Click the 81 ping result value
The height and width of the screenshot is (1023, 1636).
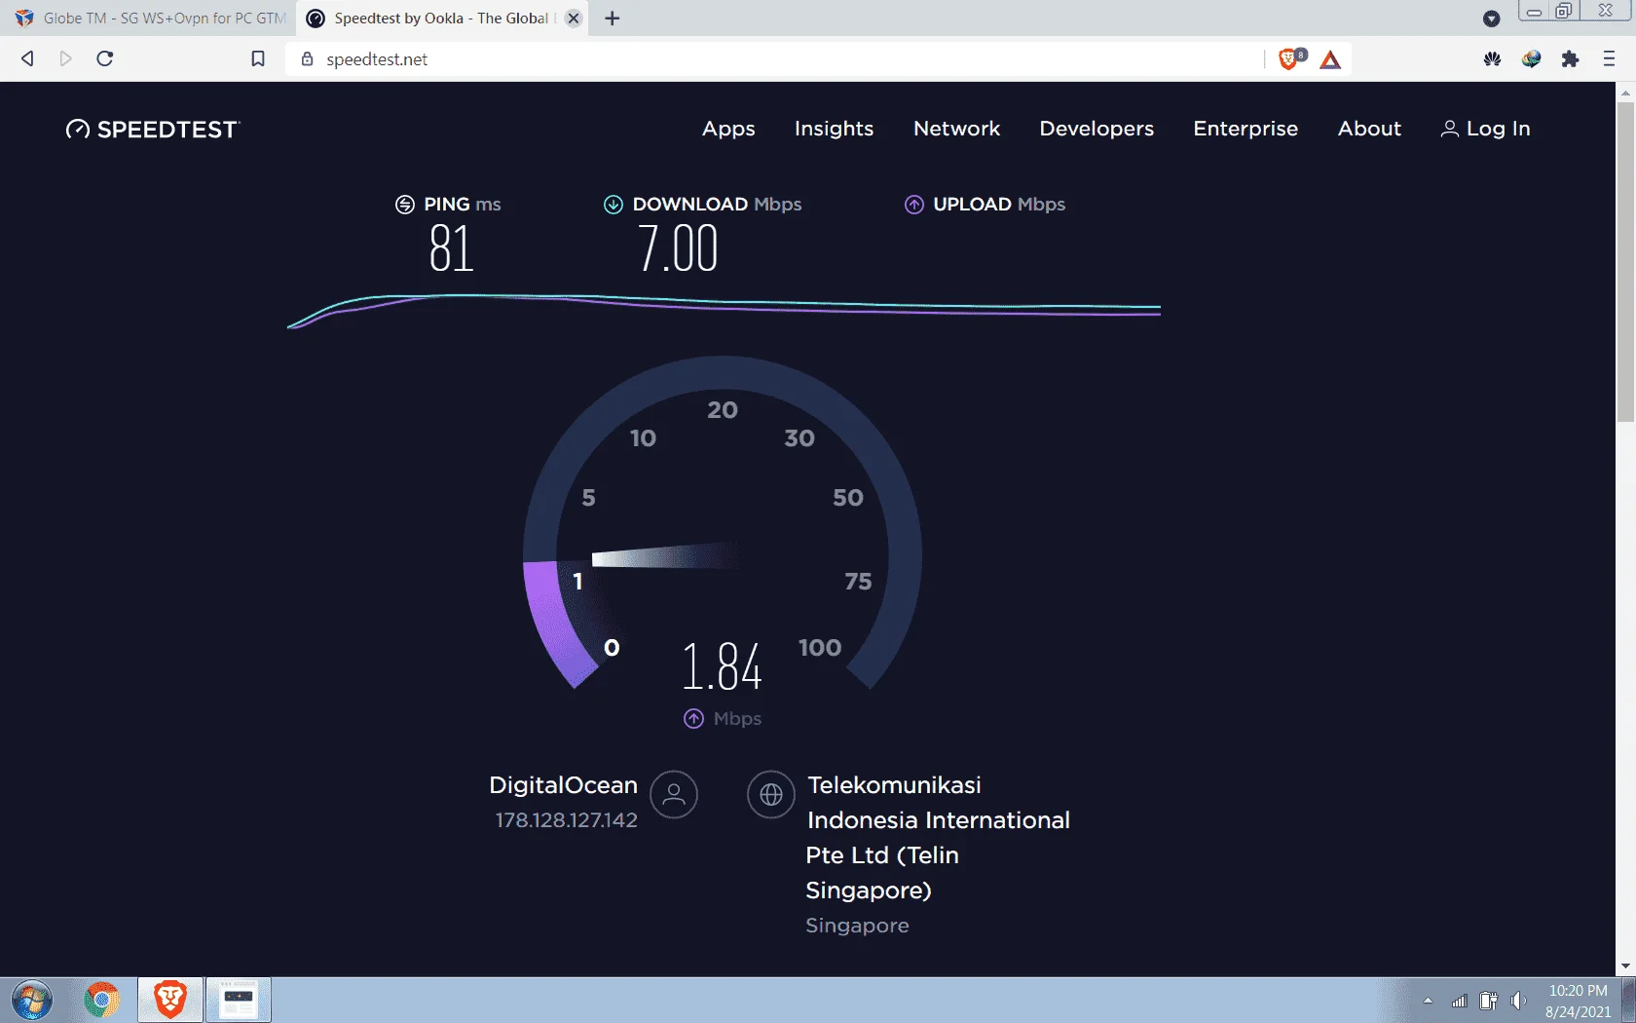point(451,248)
